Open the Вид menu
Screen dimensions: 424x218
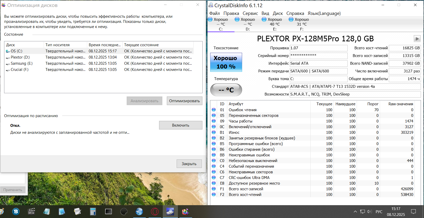pos(265,13)
